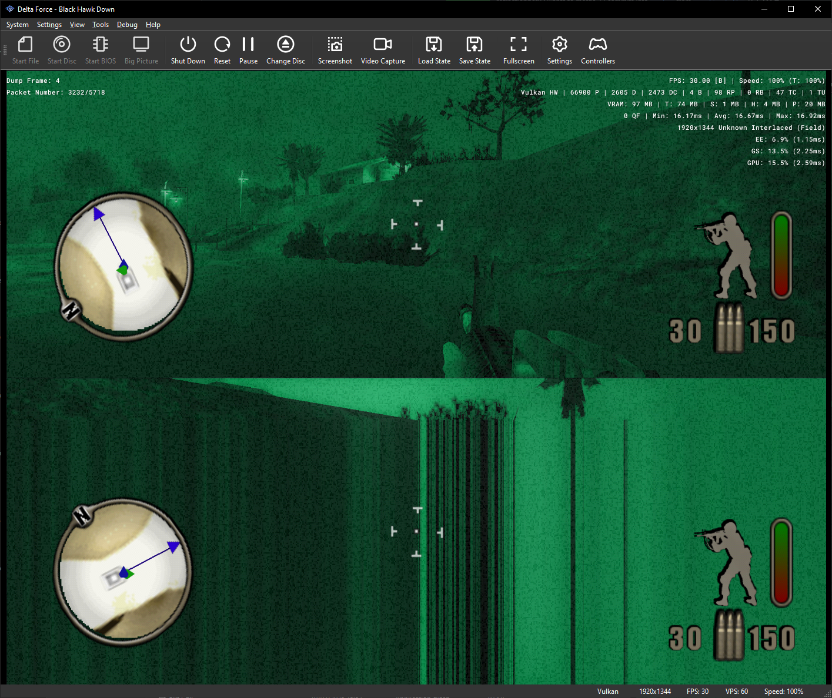Click the lower player's soldier stance icon
832x698 pixels.
[x=726, y=562]
